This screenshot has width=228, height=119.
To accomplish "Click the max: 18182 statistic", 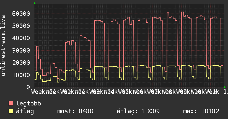I will coord(201,111).
